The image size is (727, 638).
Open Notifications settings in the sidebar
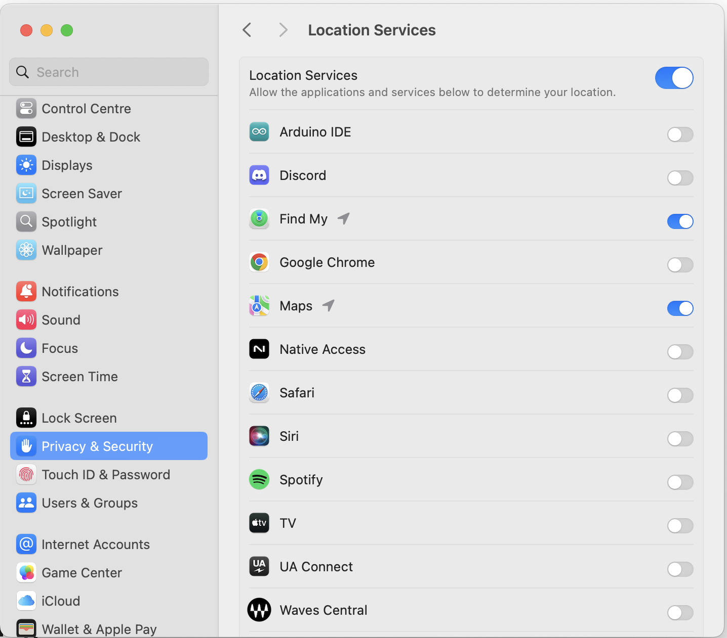coord(80,292)
